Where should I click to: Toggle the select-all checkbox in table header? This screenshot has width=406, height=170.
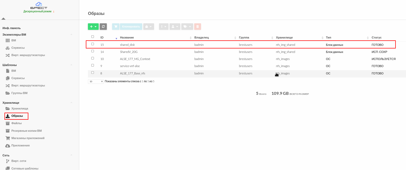(93, 37)
